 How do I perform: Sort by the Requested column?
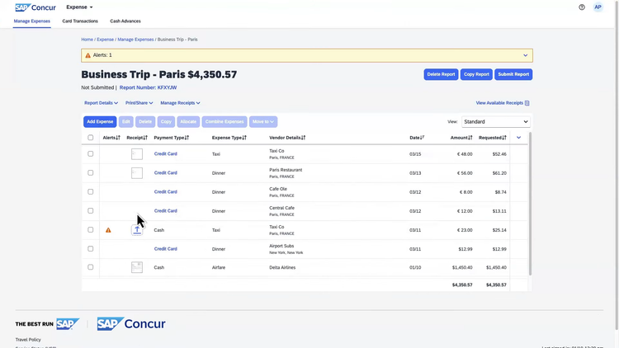492,138
